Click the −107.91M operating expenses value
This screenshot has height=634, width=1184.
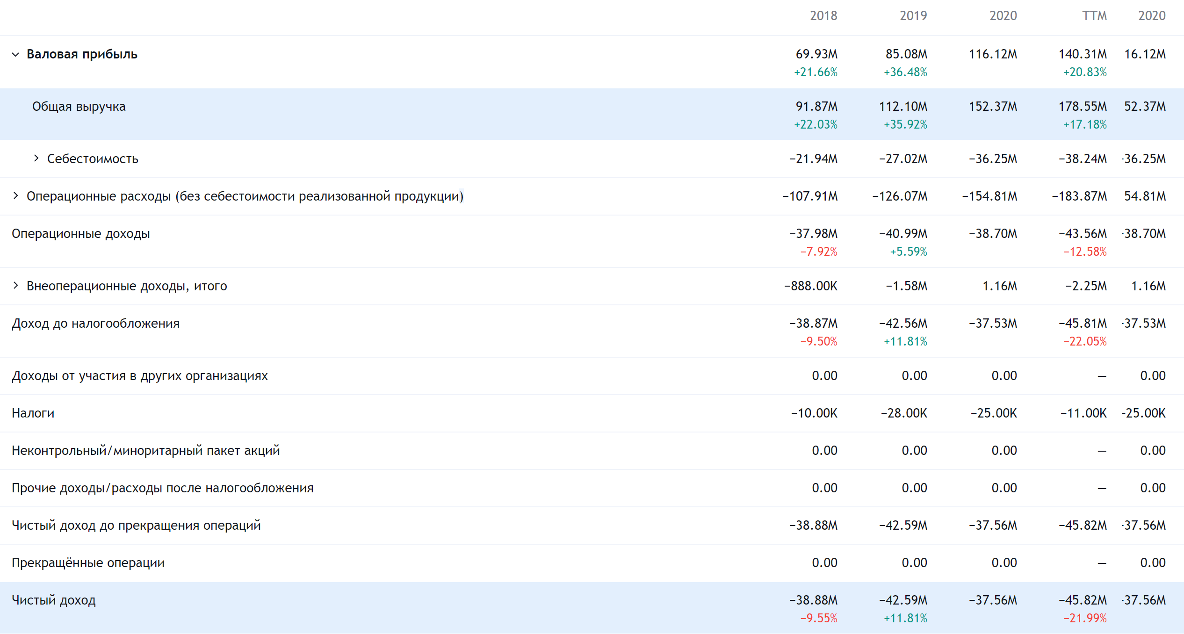pos(810,196)
